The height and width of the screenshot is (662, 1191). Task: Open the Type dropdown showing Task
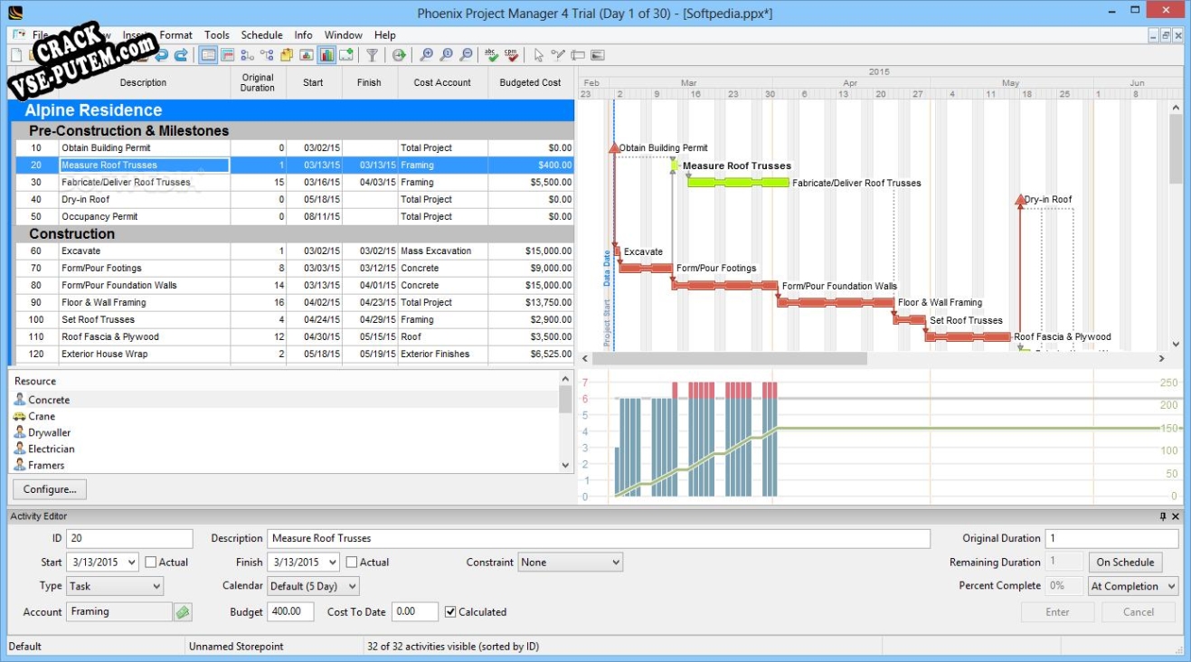click(x=114, y=586)
